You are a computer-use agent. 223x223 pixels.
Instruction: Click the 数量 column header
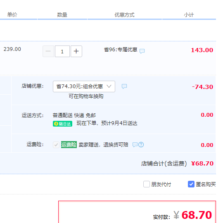[62, 14]
